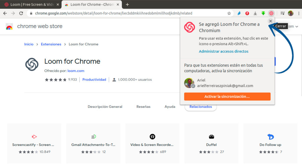Open the Loom extension icon in toolbar
The image size is (302, 164).
(x=271, y=13)
